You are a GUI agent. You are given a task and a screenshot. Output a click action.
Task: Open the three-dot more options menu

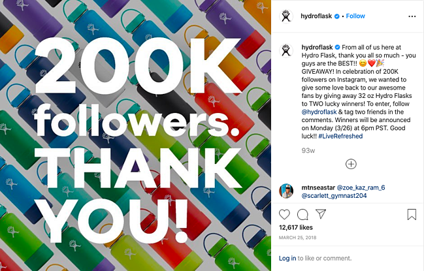(x=412, y=16)
